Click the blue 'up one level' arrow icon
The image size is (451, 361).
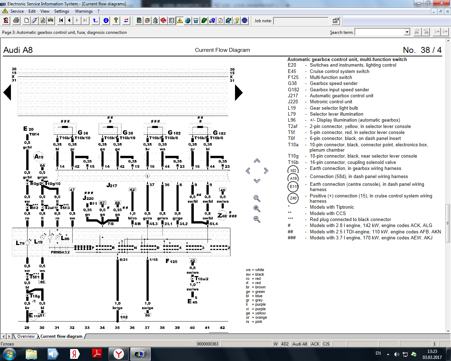pos(95,20)
